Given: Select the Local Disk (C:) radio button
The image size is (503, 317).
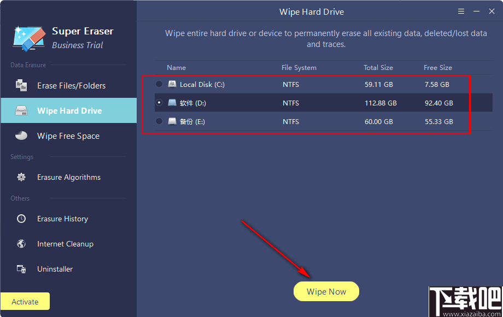Looking at the screenshot, I should [x=159, y=84].
